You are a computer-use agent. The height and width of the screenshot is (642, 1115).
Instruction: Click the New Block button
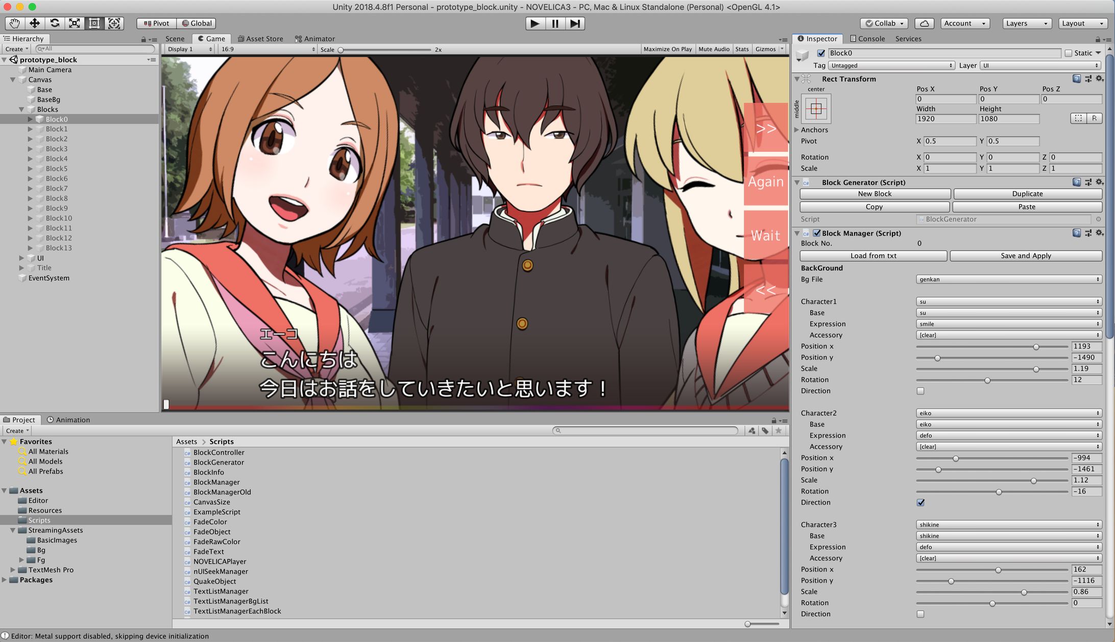click(x=875, y=194)
